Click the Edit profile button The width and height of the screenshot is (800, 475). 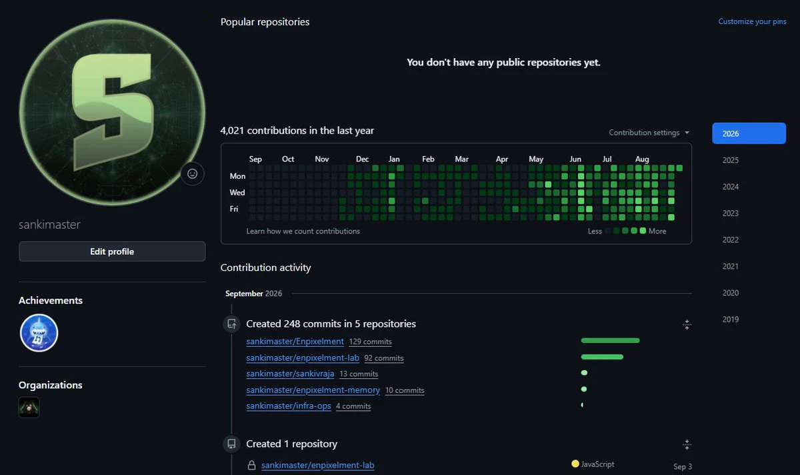(x=112, y=252)
